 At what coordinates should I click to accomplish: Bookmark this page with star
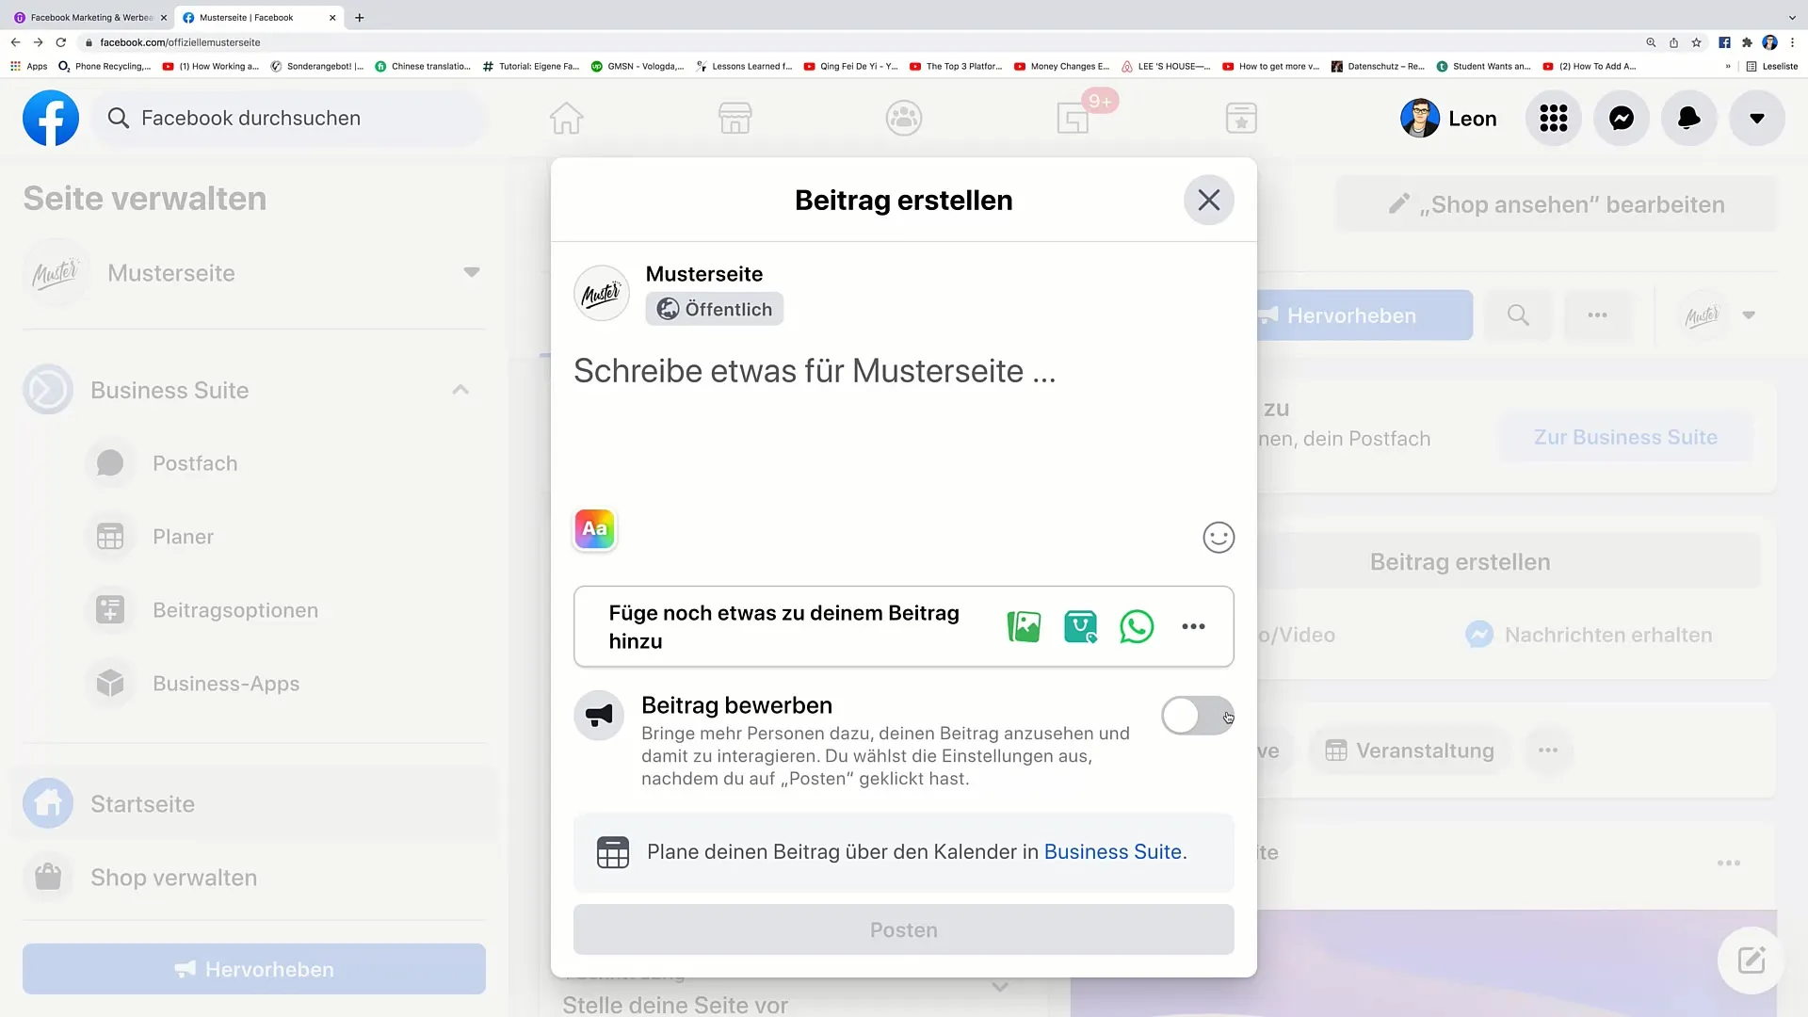(1696, 42)
